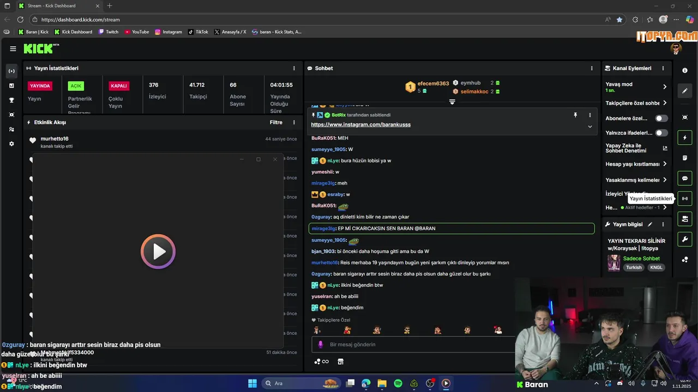The width and height of the screenshot is (698, 392).
Task: Open the Etkinlik Akışı panel three-dot menu
Action: tap(294, 122)
